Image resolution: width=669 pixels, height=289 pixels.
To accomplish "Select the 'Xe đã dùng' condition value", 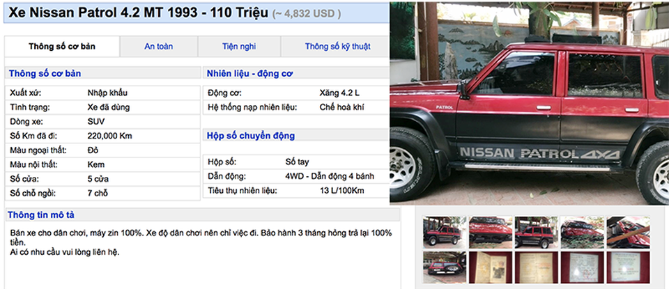I will pyautogui.click(x=109, y=107).
